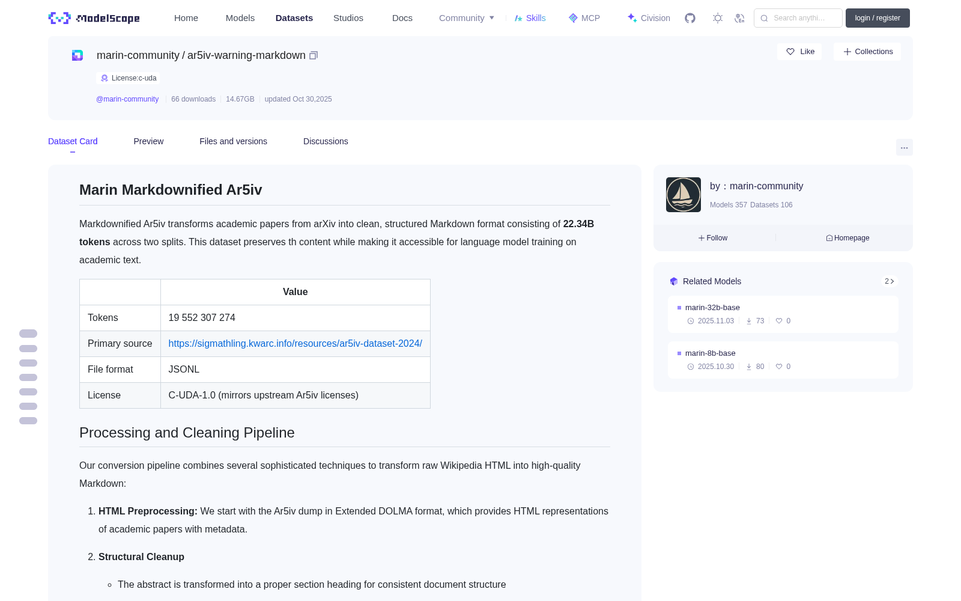Switch to the Discussions tab
Image resolution: width=961 pixels, height=601 pixels.
326,141
